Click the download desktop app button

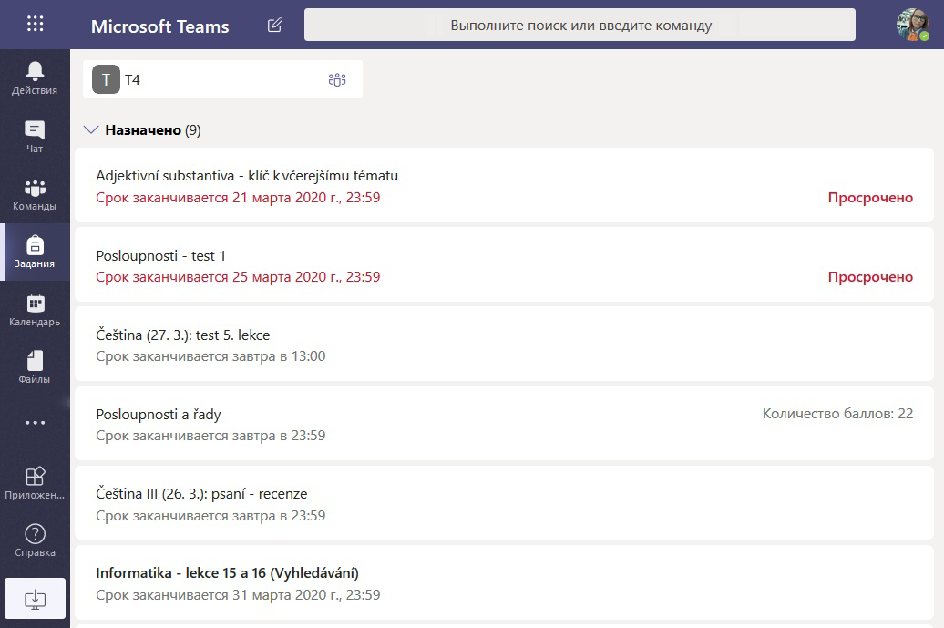35,599
